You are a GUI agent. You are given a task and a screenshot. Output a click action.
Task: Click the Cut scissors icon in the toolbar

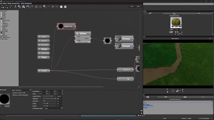click(x=15, y=7)
